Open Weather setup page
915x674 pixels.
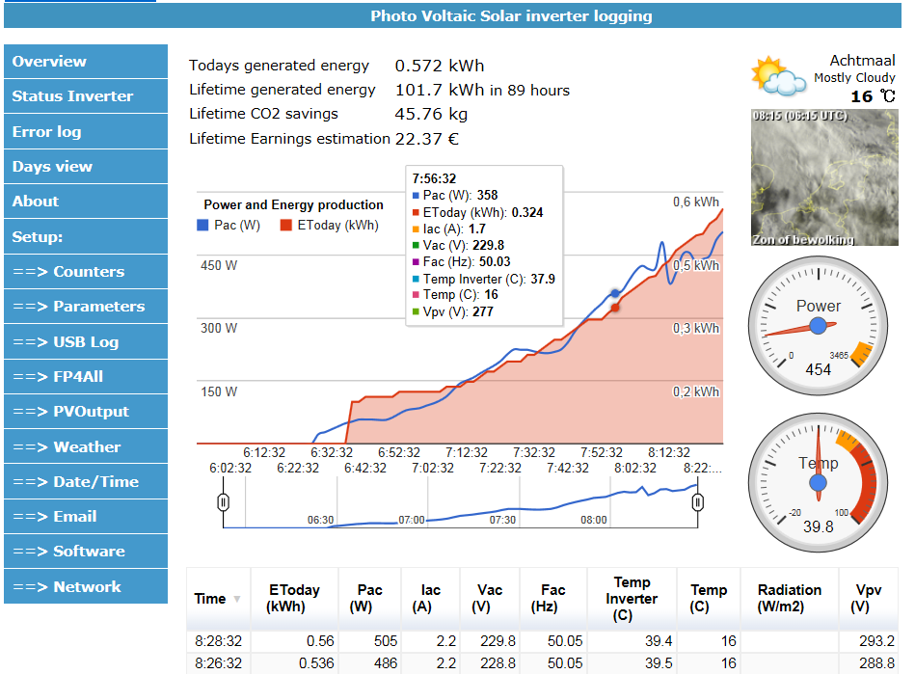tap(86, 446)
